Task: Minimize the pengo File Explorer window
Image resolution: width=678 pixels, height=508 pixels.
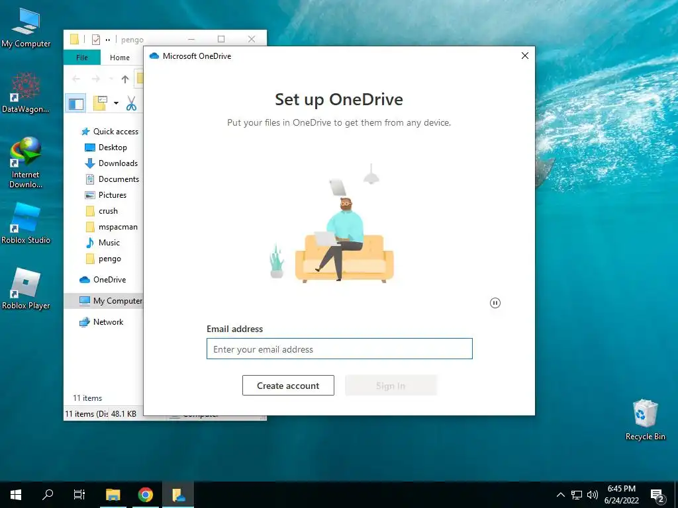Action: coord(191,39)
